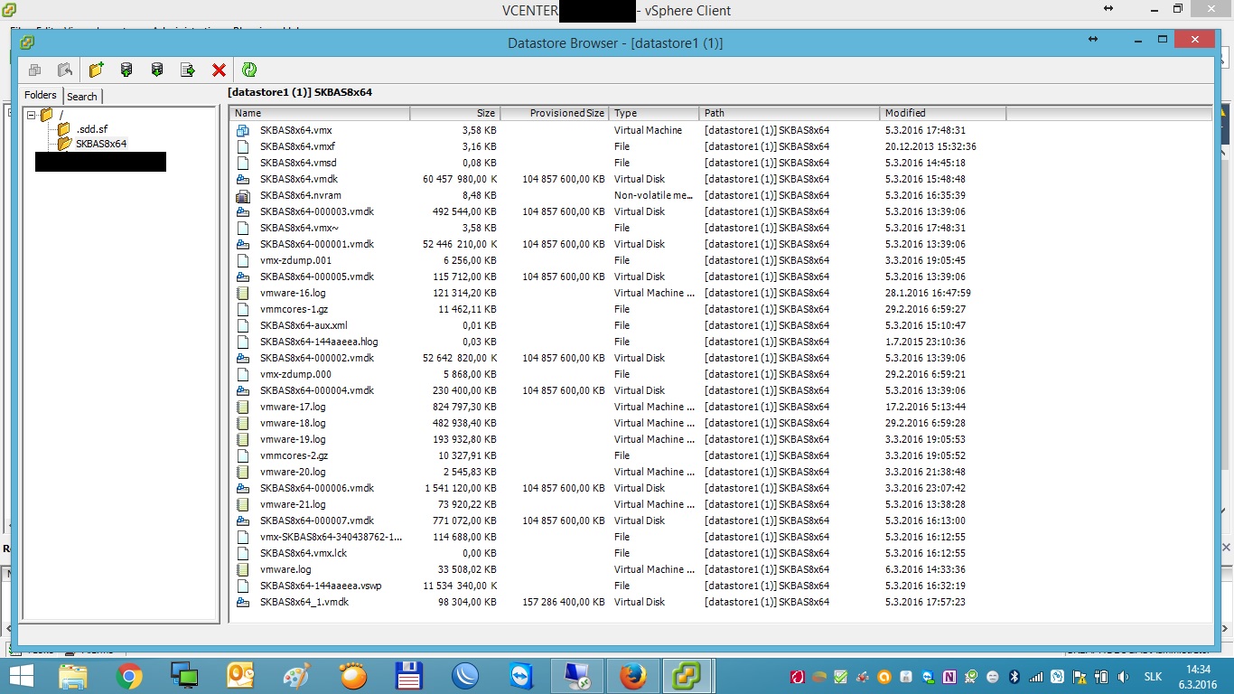
Task: Sort files by the Path column header
Action: (x=790, y=113)
